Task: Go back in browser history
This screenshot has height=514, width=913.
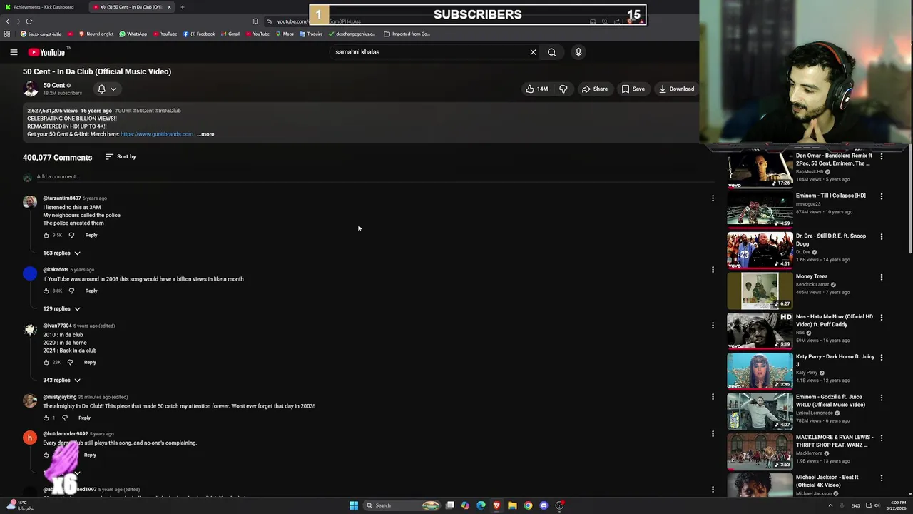Action: [8, 21]
